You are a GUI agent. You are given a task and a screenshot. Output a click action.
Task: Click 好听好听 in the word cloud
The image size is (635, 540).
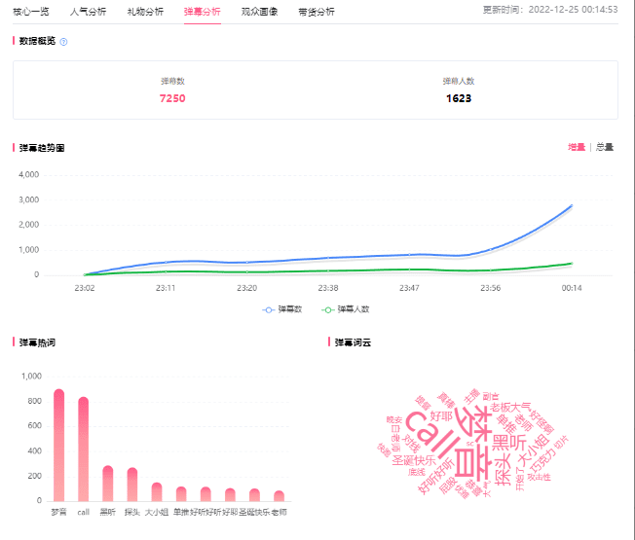coord(435,476)
